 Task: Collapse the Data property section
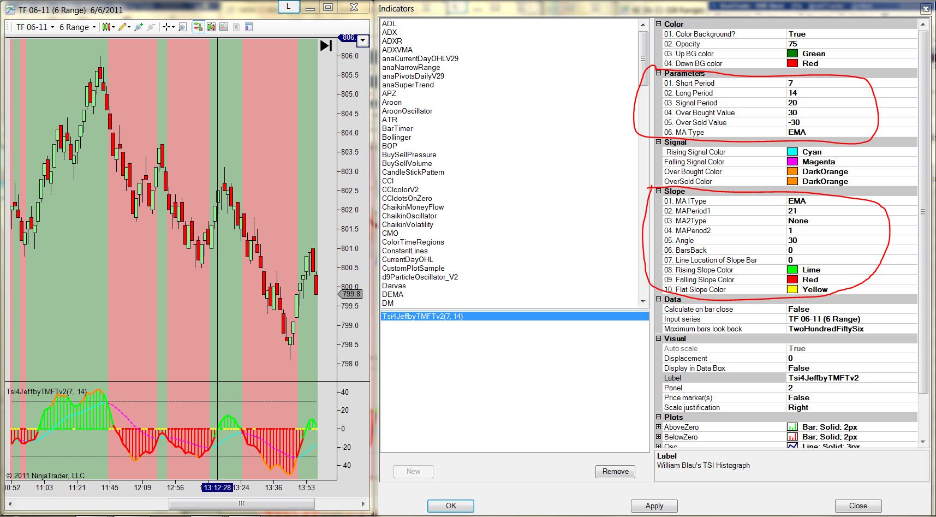pyautogui.click(x=659, y=299)
